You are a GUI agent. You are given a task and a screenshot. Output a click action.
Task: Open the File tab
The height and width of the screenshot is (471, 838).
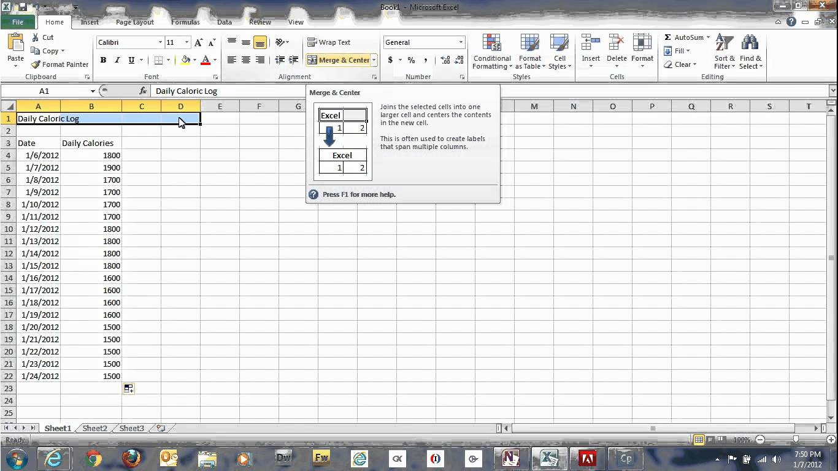coord(18,22)
